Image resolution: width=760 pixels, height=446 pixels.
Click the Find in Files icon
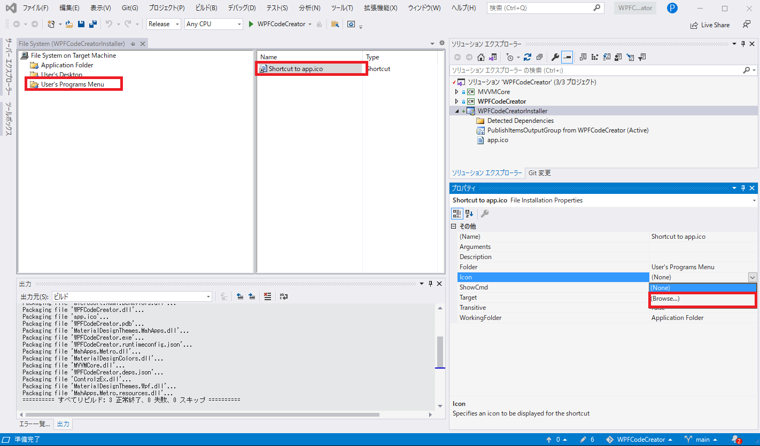(x=335, y=24)
